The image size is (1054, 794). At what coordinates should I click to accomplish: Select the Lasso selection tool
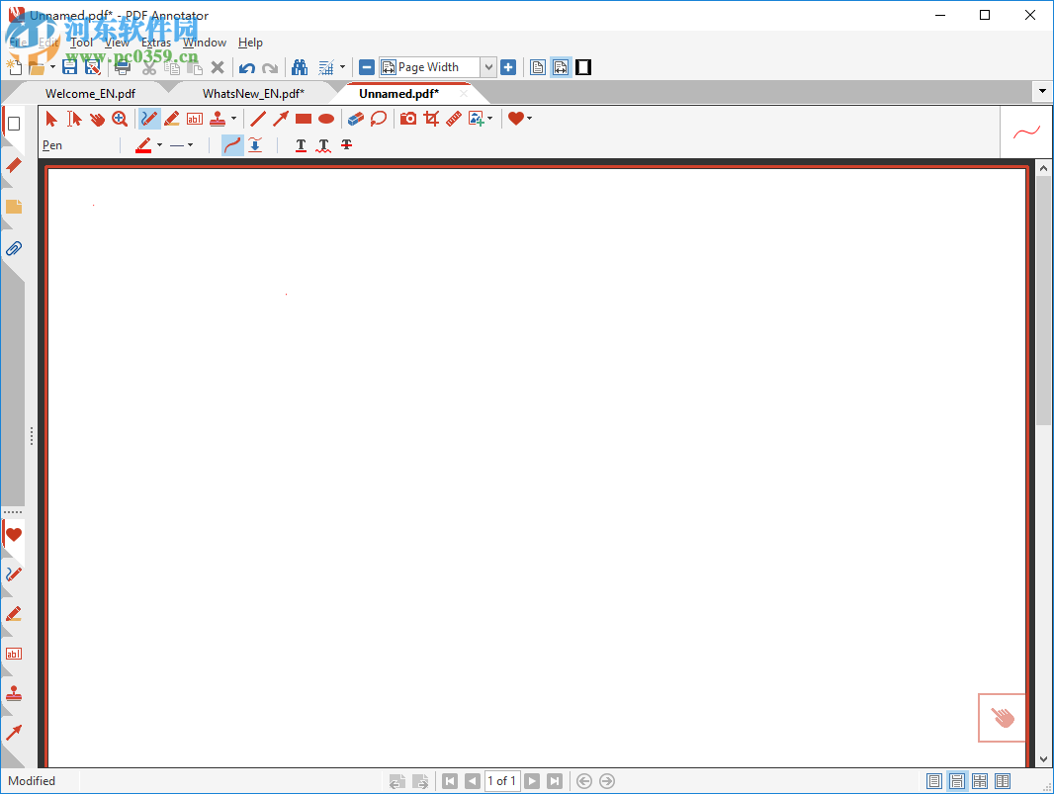coord(379,118)
